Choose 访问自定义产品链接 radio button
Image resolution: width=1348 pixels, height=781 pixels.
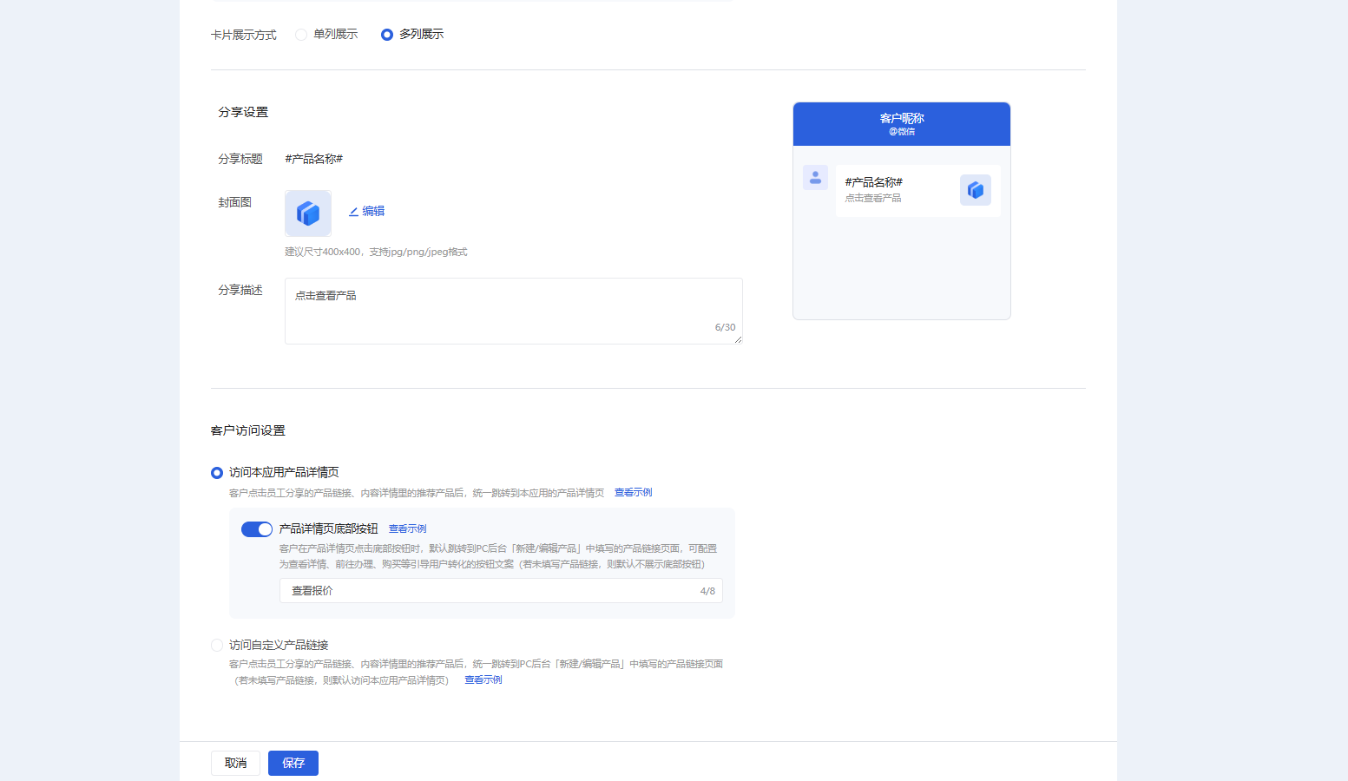point(217,646)
